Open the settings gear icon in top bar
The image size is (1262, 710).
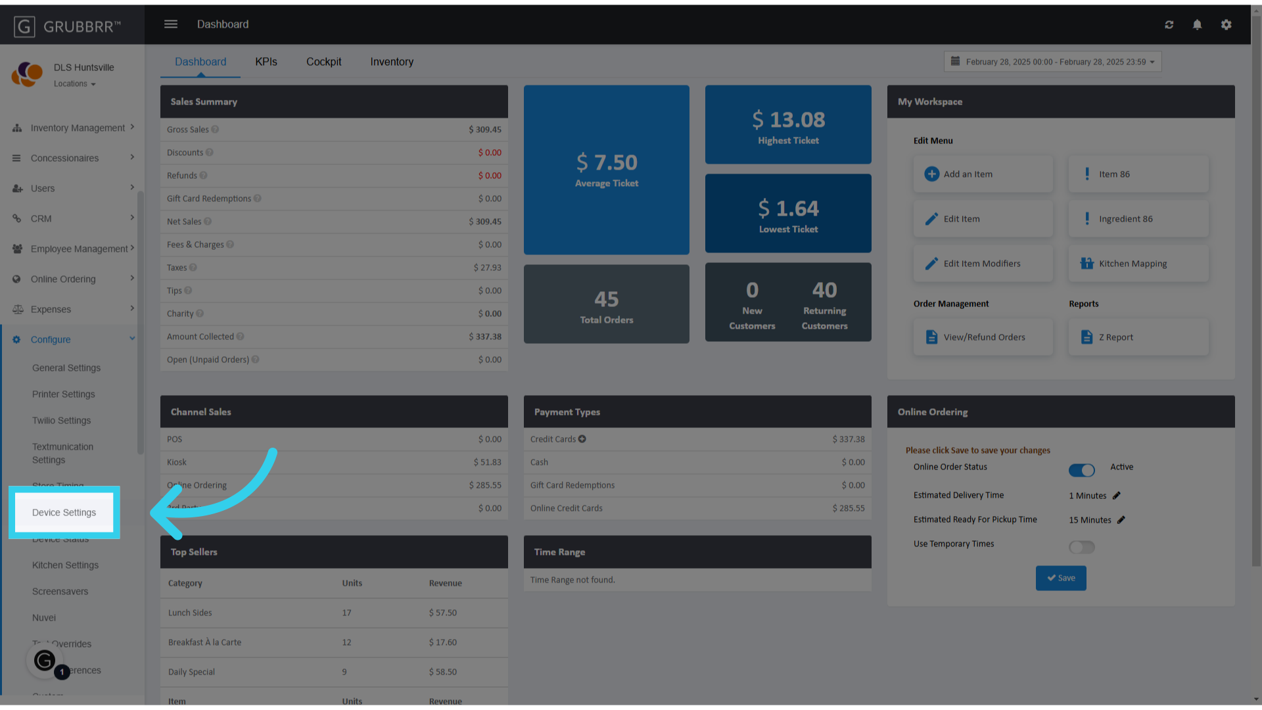point(1226,24)
